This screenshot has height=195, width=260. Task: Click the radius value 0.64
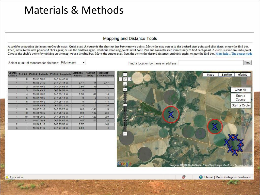coord(78,128)
